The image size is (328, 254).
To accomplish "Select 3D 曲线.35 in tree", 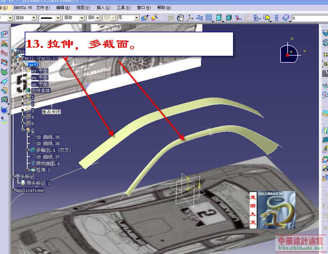I will coord(48,137).
